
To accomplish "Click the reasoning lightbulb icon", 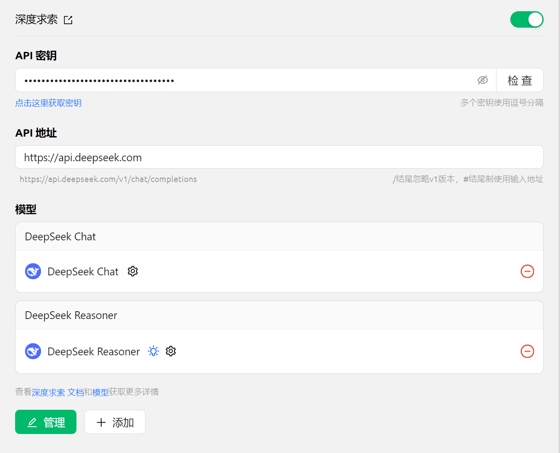I will tap(153, 351).
